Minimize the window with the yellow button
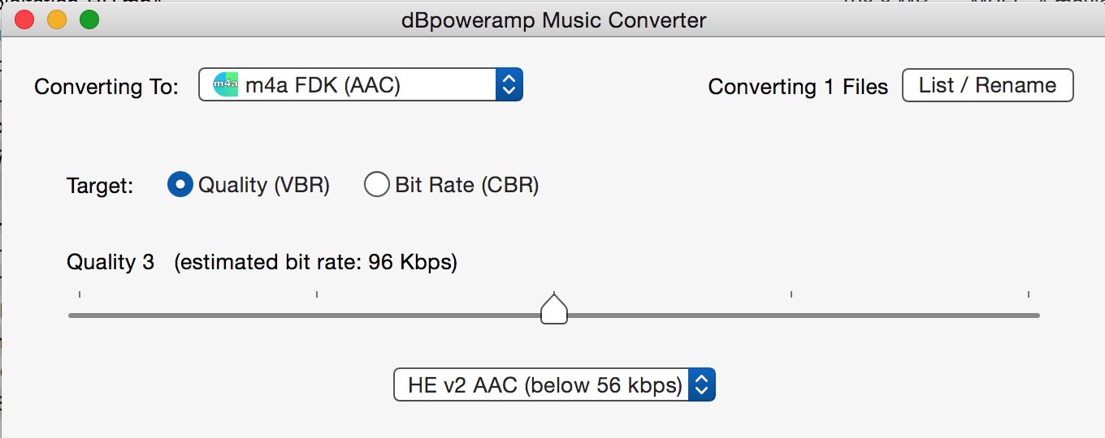 click(x=57, y=19)
